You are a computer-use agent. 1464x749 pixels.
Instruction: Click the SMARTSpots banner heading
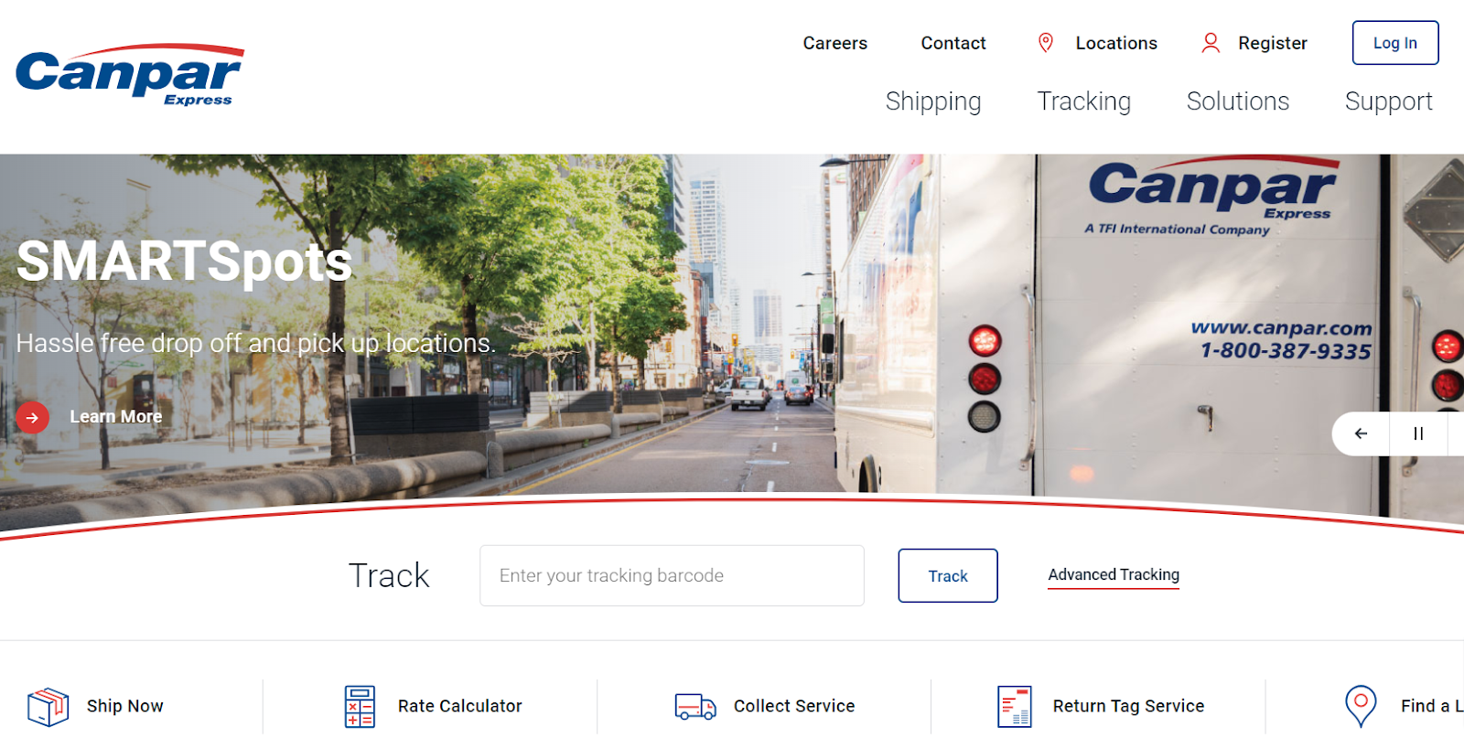click(184, 262)
